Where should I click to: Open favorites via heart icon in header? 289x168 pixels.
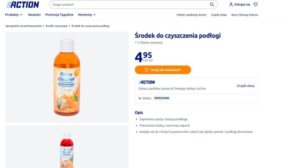coord(255,5)
